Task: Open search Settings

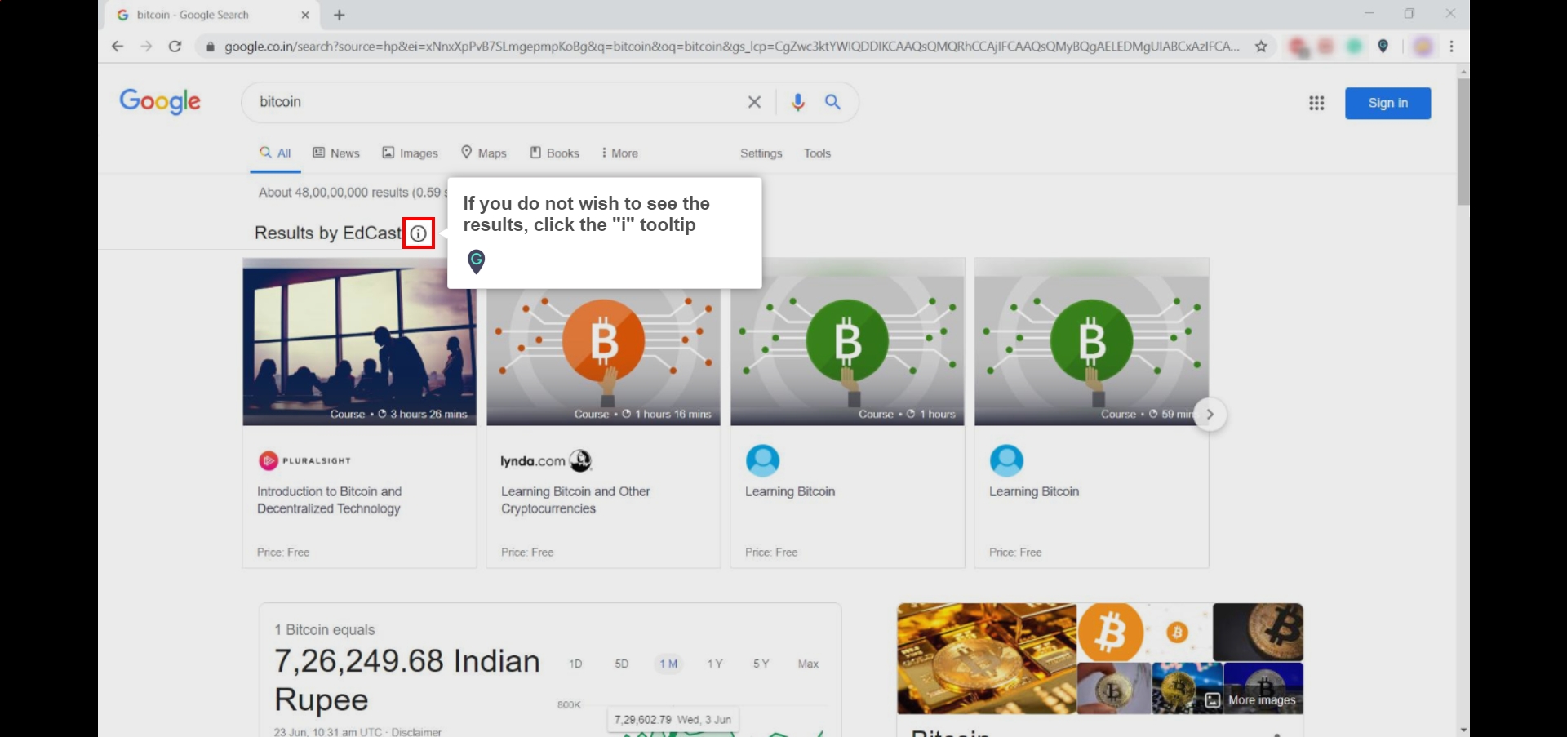Action: click(761, 153)
